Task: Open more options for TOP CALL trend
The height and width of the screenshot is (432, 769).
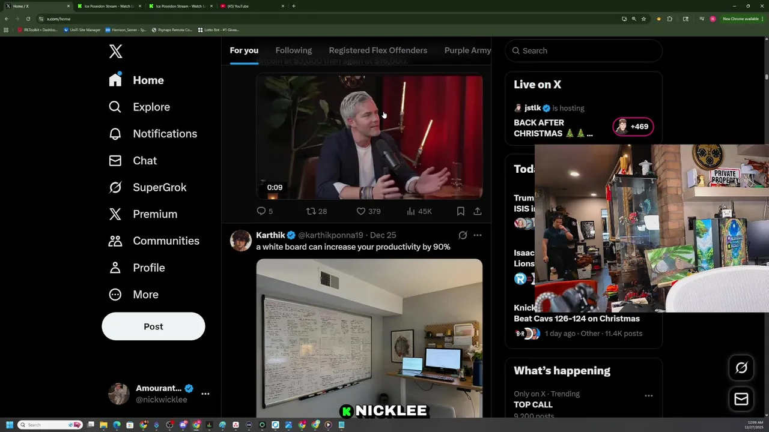Action: [649, 396]
